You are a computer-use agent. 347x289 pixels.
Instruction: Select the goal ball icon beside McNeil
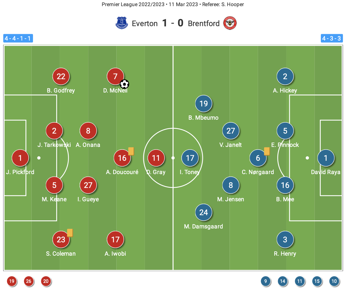pyautogui.click(x=124, y=84)
